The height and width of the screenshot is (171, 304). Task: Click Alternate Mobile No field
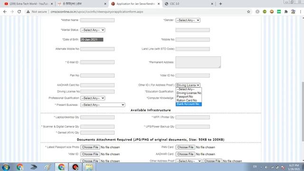[97, 49]
